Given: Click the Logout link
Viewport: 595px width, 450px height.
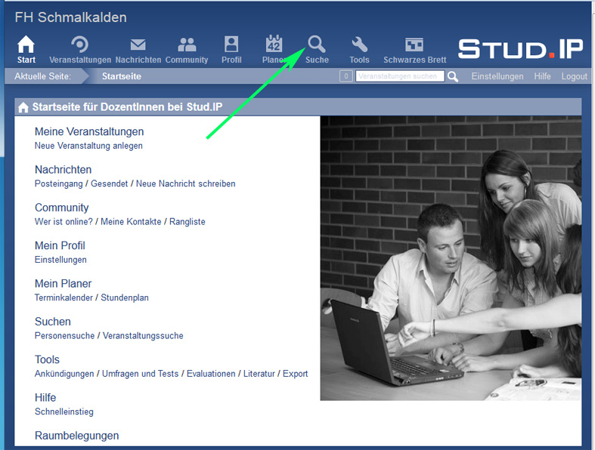Looking at the screenshot, I should point(574,76).
